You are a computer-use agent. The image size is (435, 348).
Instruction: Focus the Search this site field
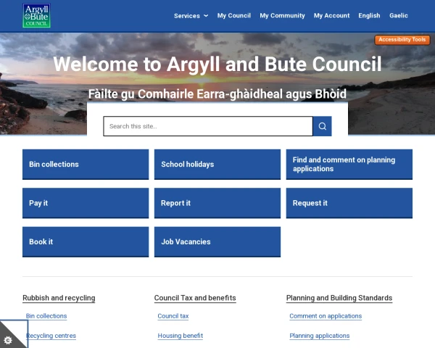coord(208,126)
